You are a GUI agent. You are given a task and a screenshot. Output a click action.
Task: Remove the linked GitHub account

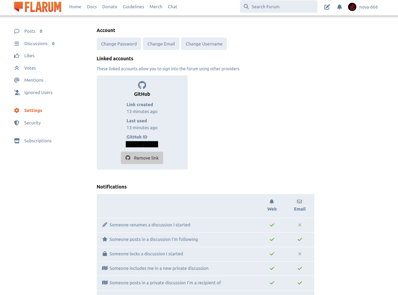point(142,158)
